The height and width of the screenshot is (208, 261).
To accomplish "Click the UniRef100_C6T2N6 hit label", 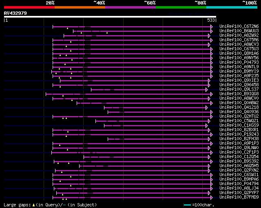I will [x=239, y=26].
